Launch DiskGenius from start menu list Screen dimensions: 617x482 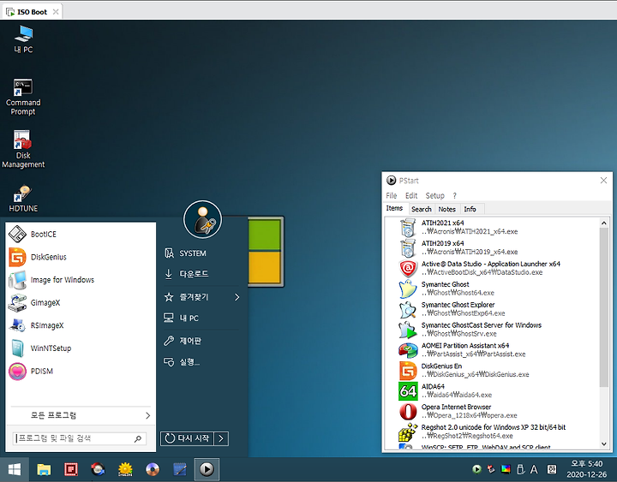click(x=81, y=257)
